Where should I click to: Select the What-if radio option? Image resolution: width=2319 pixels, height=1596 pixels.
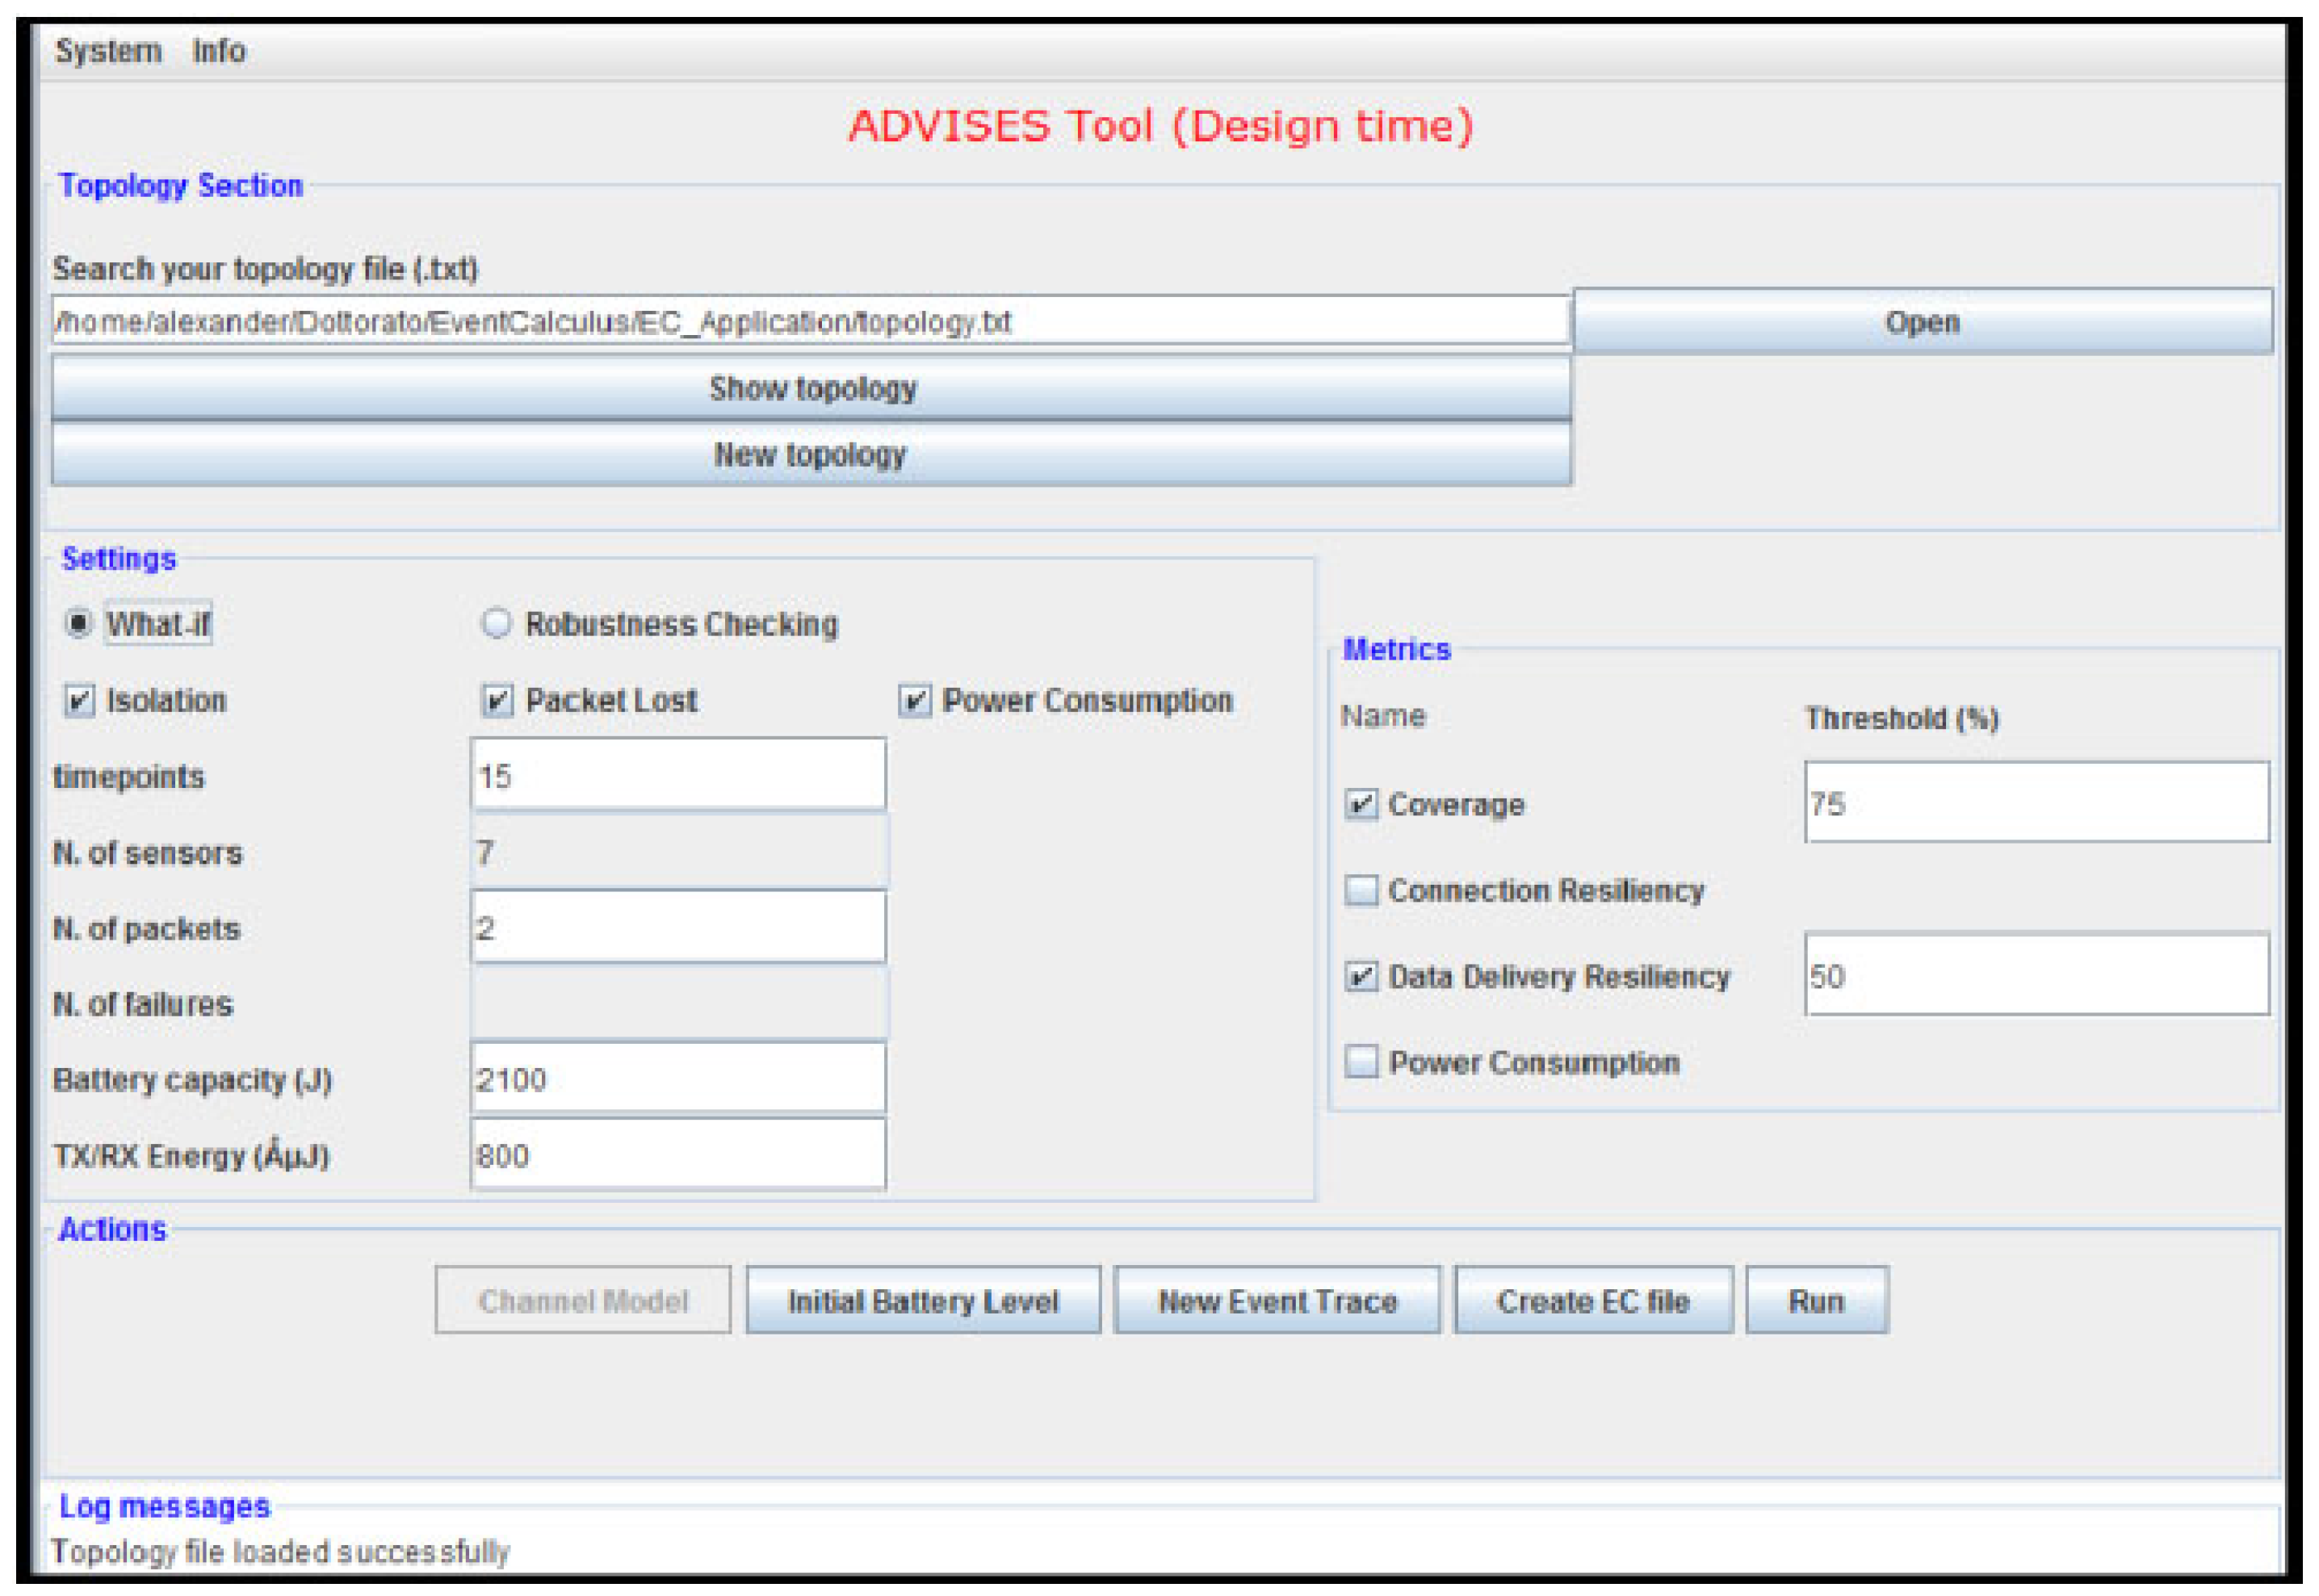(78, 624)
